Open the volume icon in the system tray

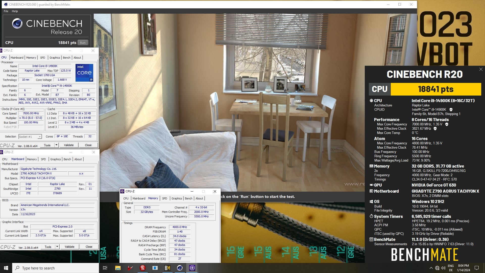coord(443,268)
